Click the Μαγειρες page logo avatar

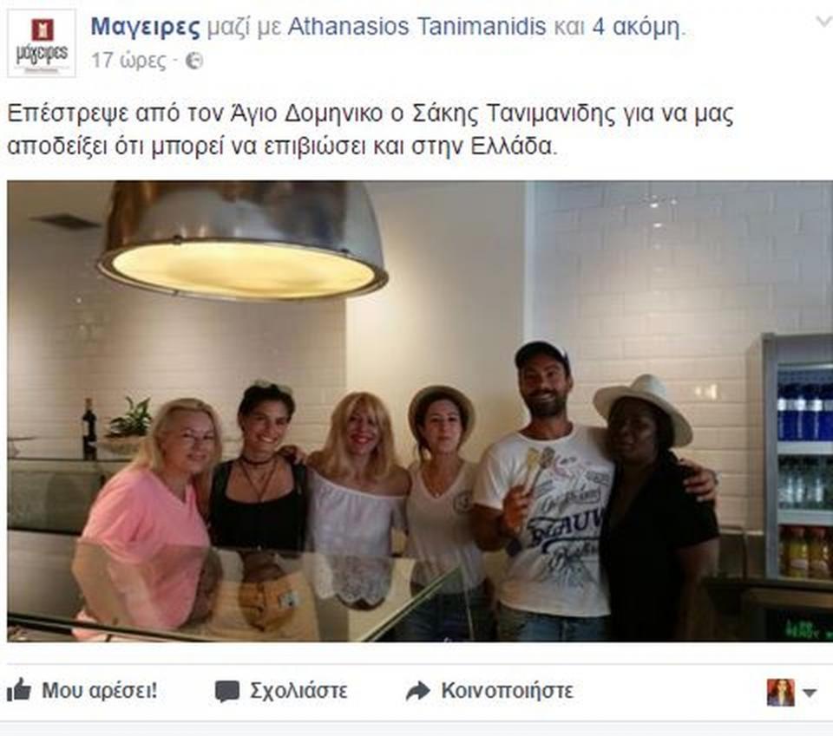tap(42, 43)
